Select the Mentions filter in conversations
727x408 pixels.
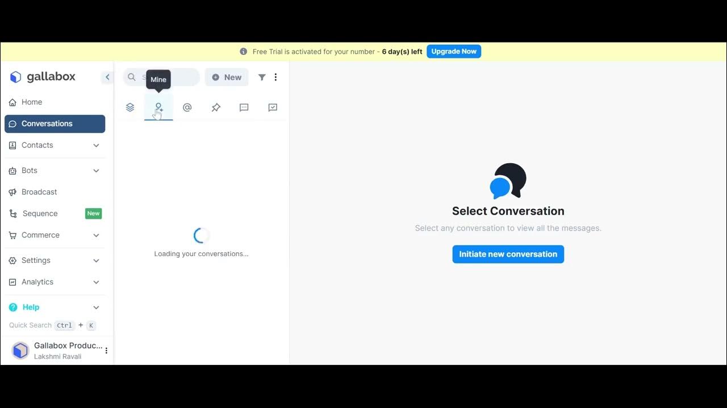(x=187, y=107)
